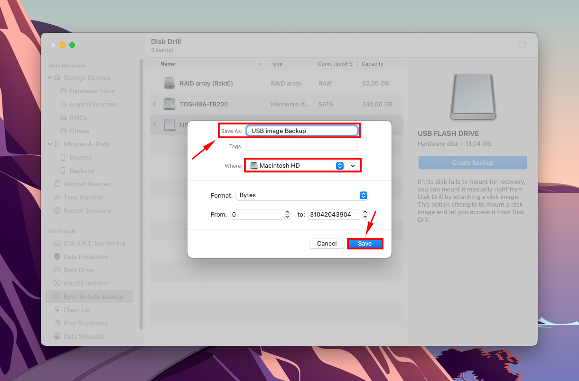Click inside the Tags input field

click(302, 146)
